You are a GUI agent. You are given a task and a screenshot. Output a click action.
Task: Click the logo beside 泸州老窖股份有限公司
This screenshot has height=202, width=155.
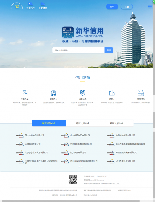[111, 161]
